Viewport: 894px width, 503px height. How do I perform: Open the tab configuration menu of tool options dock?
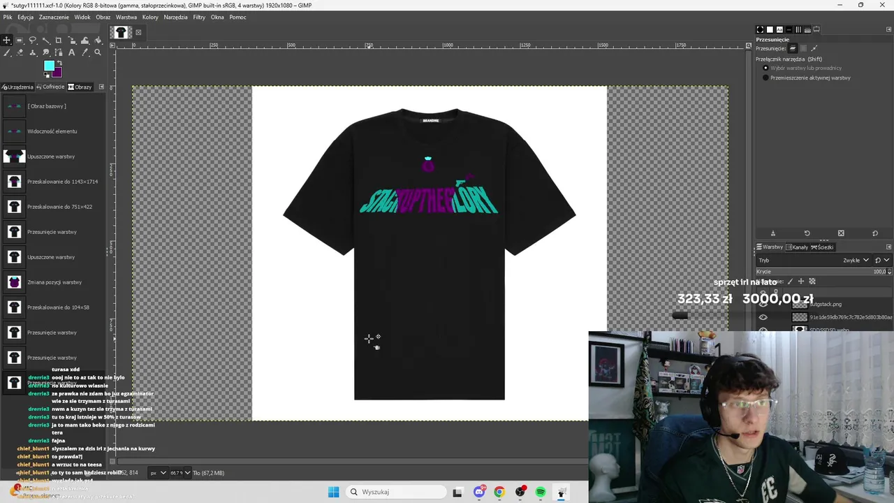coord(888,29)
